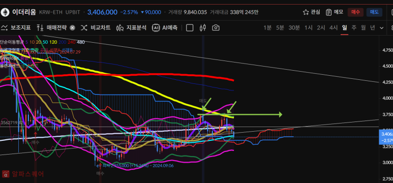Click the 3562719.42 horizontal line label

tap(12, 123)
